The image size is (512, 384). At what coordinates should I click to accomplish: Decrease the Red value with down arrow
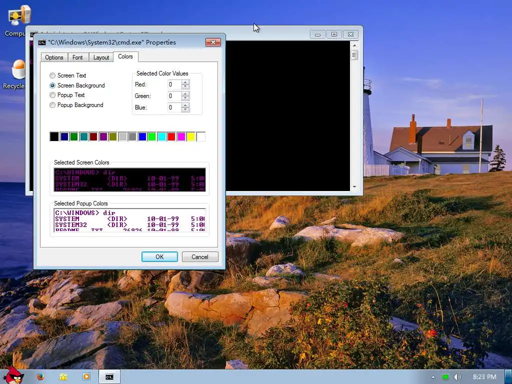point(185,86)
